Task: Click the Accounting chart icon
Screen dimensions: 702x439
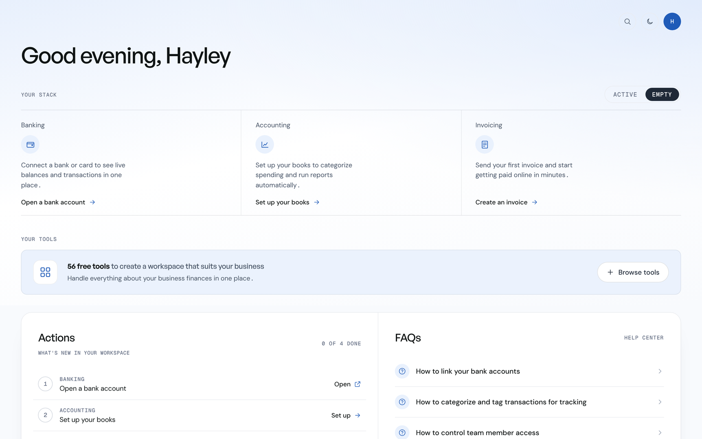Action: coord(265,144)
